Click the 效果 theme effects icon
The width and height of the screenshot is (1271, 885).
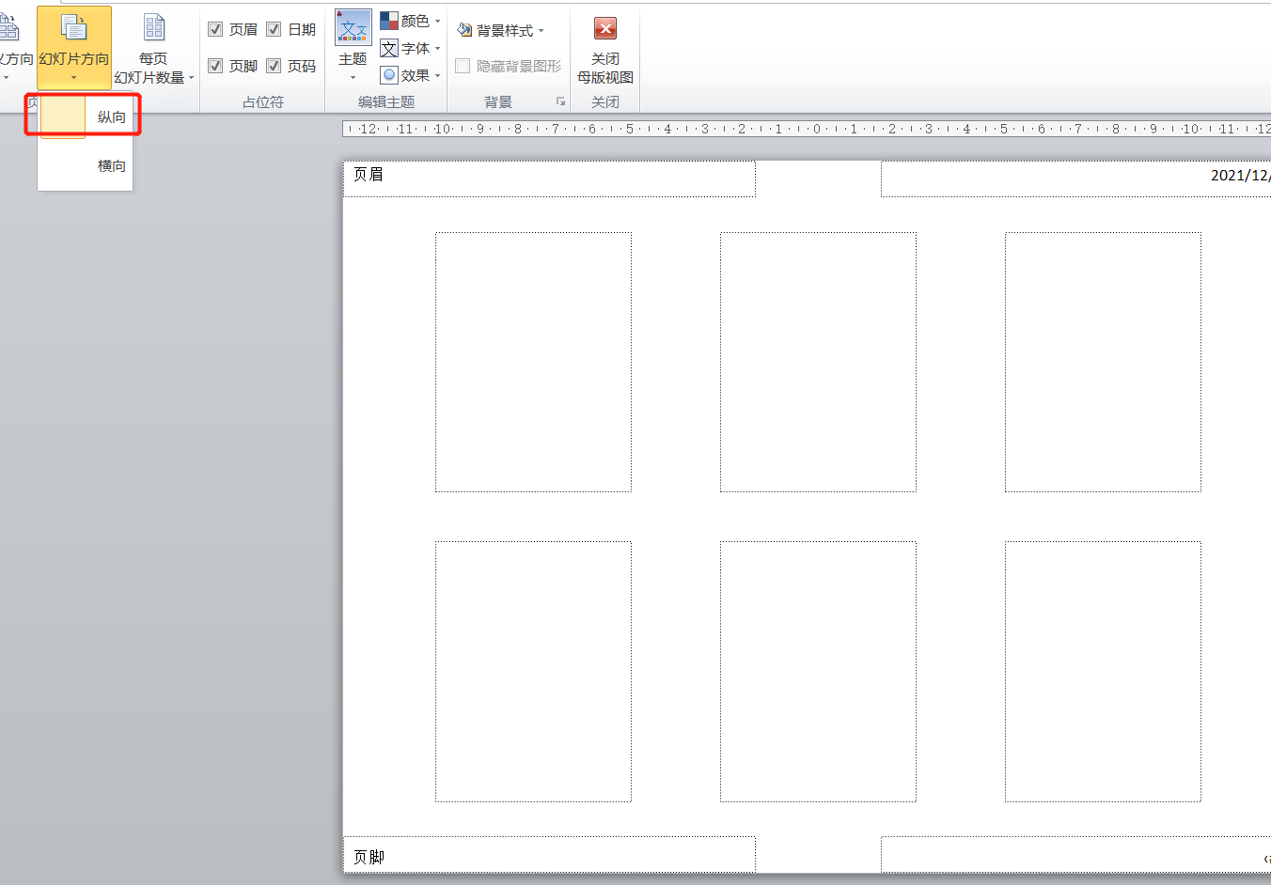(x=389, y=75)
